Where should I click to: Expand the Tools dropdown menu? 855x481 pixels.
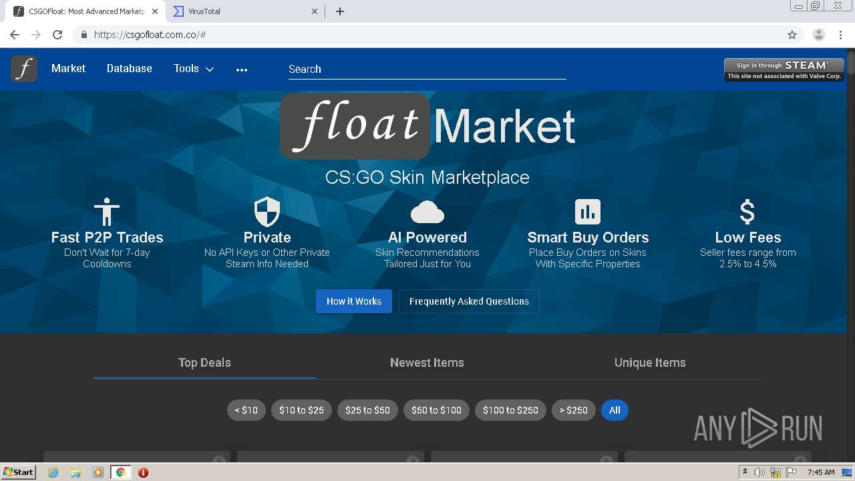pyautogui.click(x=194, y=69)
